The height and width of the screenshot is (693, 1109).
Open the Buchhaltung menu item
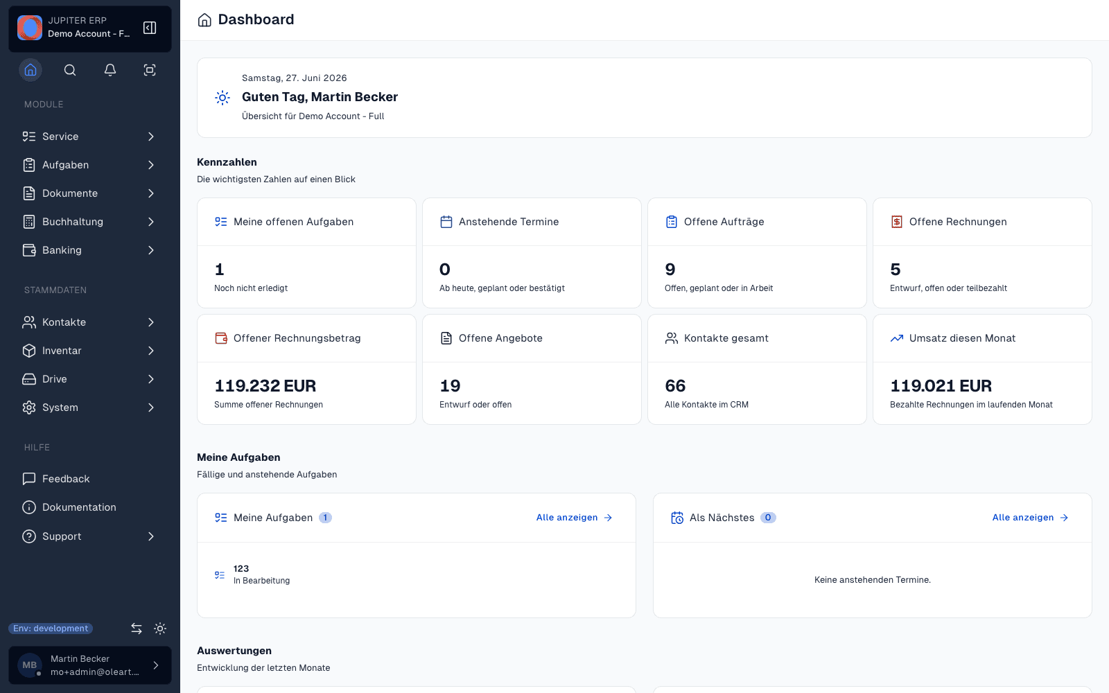point(90,222)
